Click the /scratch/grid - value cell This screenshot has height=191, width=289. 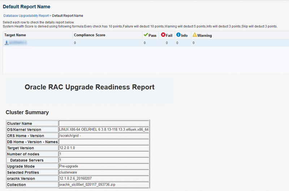pos(104,136)
